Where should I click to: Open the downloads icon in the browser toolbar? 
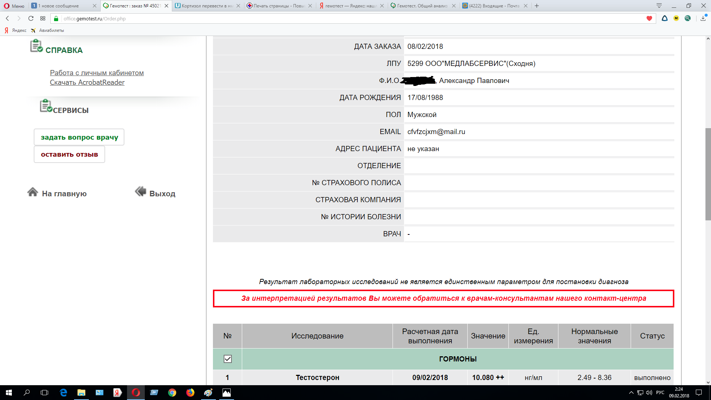pos(703,19)
